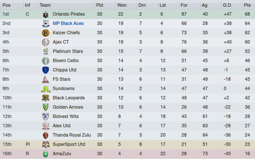
Task: Click the AmaZulu green crest icon
Action: click(46, 154)
